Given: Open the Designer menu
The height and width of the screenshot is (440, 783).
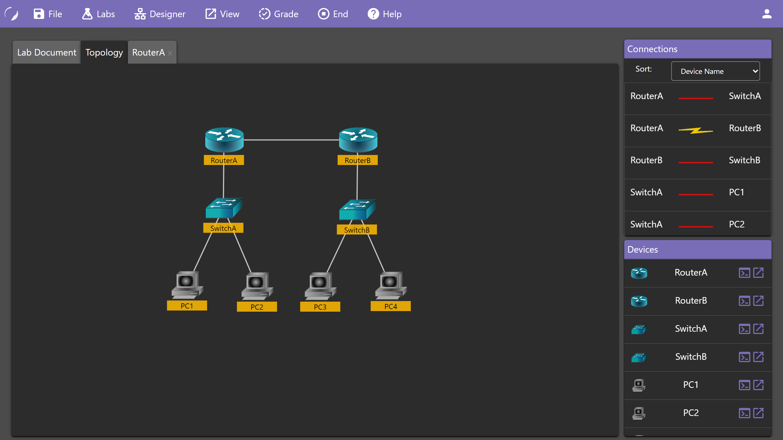Looking at the screenshot, I should click(x=160, y=14).
